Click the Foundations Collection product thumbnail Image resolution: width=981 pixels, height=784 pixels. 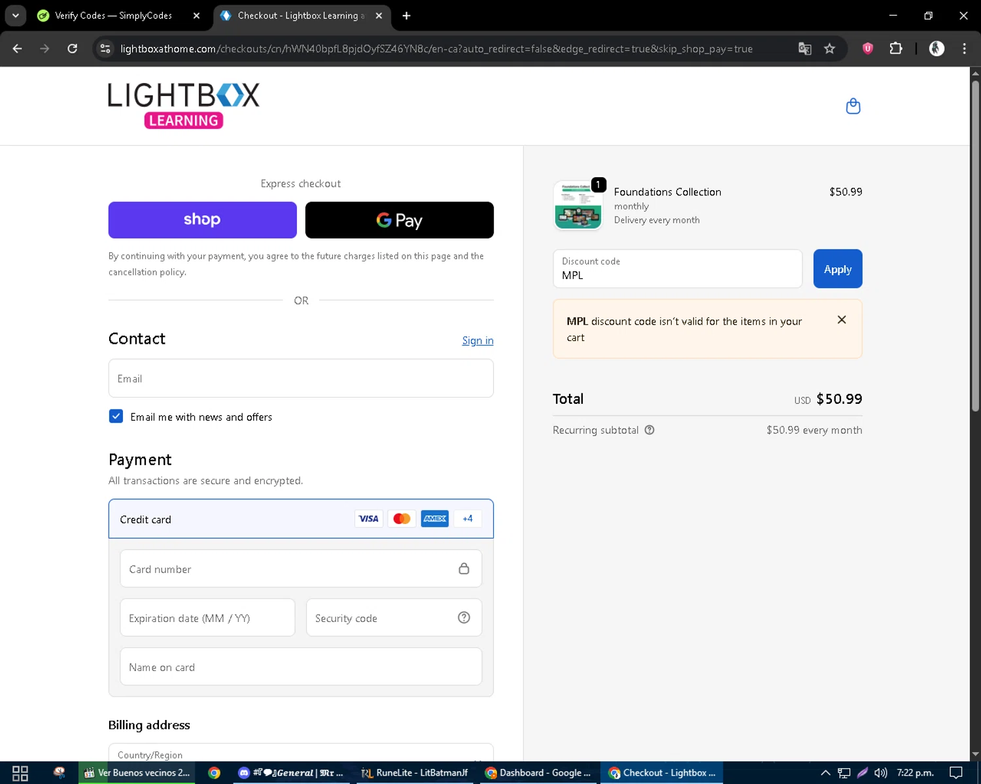tap(577, 206)
